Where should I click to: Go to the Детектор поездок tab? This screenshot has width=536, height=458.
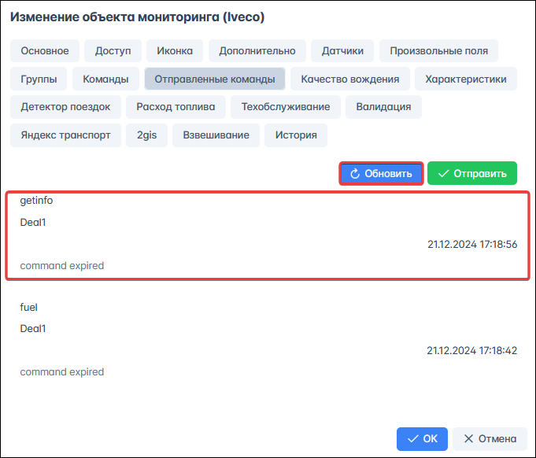[x=66, y=107]
